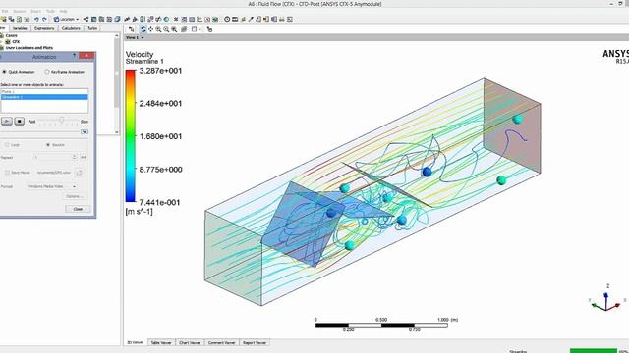This screenshot has width=629, height=353.
Task: Toggle the infinite repeat button next to Repeat
Action: point(84,157)
